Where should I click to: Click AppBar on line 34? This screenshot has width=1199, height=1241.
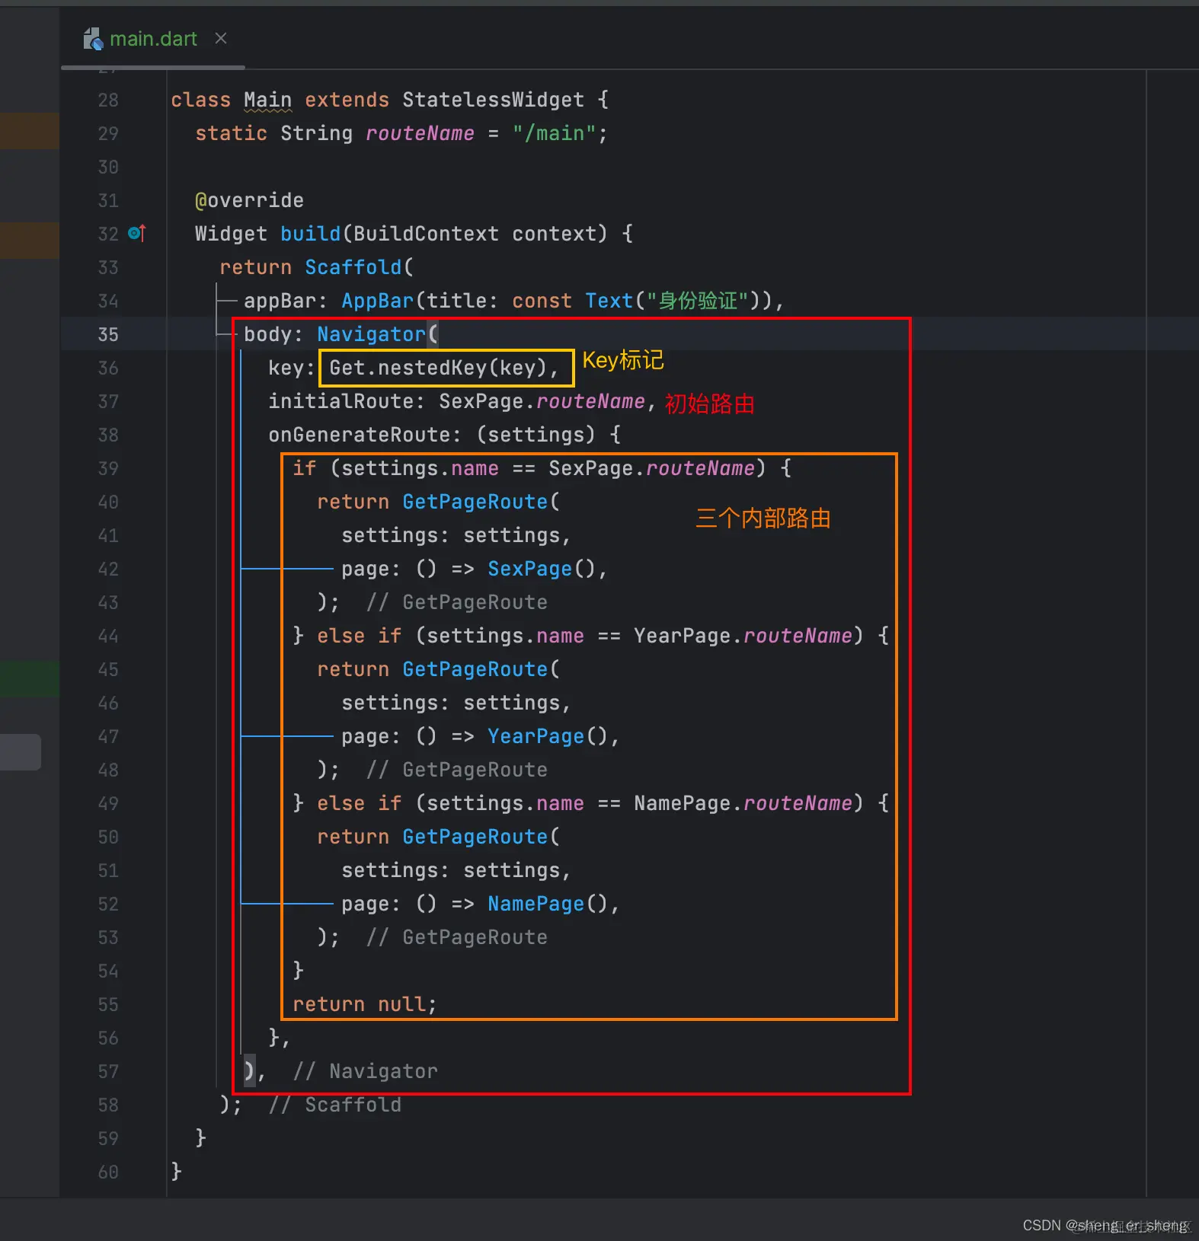(x=377, y=301)
